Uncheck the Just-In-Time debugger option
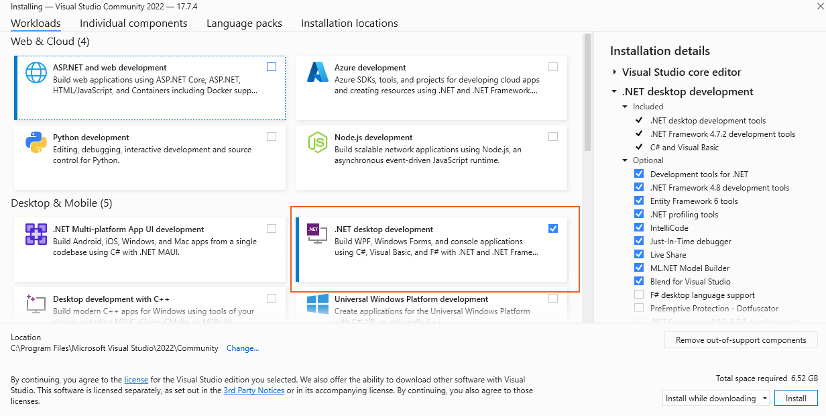826x416 pixels. [639, 242]
